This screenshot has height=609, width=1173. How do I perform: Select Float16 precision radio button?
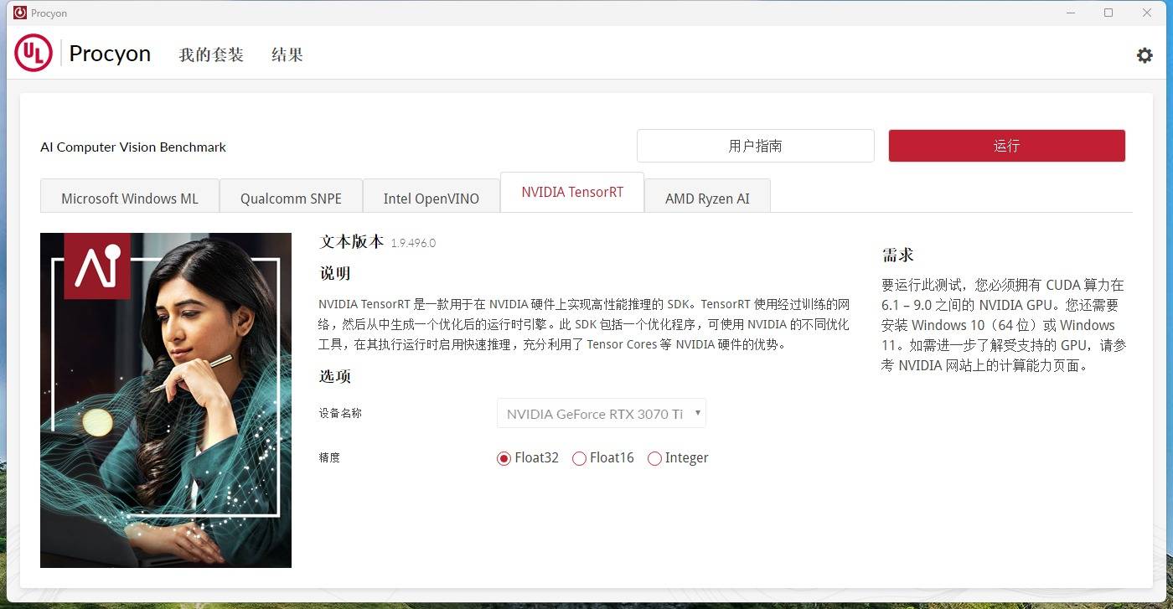(579, 458)
